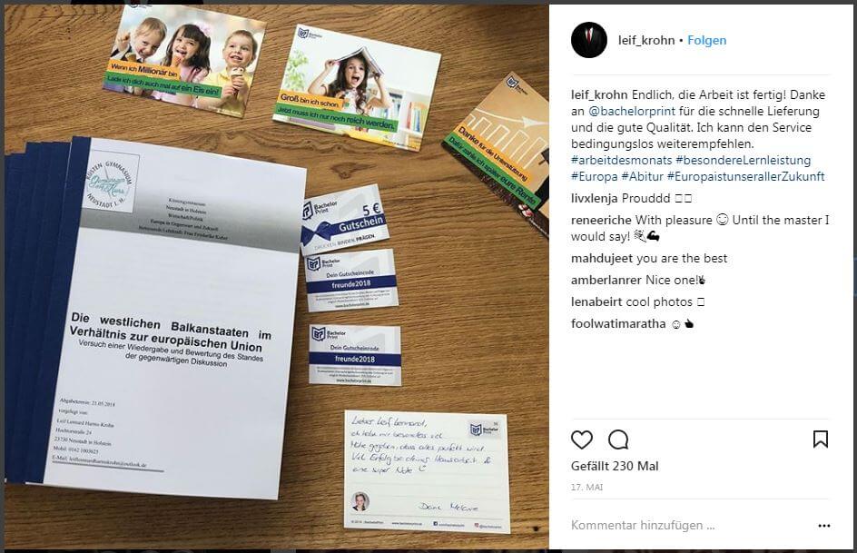This screenshot has width=857, height=553.
Task: Click the Kommentar hinzufügen input field
Action: [643, 526]
